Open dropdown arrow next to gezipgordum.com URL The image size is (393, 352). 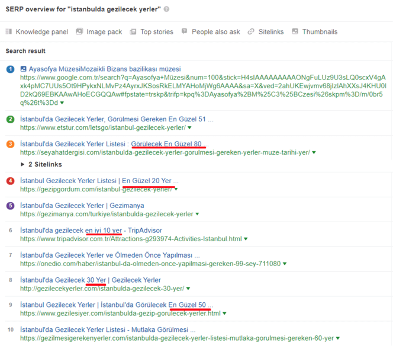176,189
